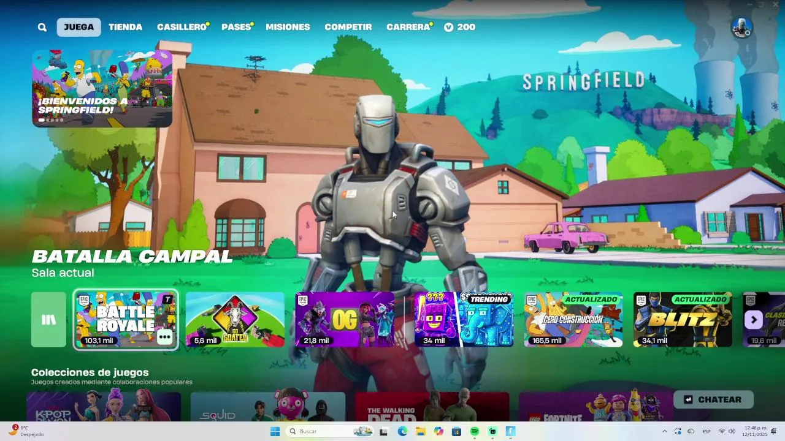
Task: Click the Colecciones de juegos heading
Action: (90, 372)
